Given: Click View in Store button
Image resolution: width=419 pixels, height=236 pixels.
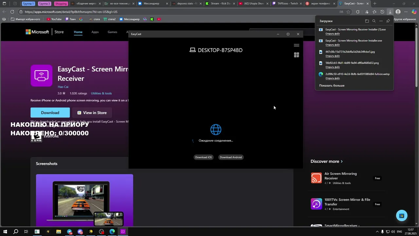Looking at the screenshot, I should tap(92, 112).
